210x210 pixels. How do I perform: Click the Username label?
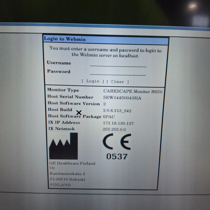59,63
